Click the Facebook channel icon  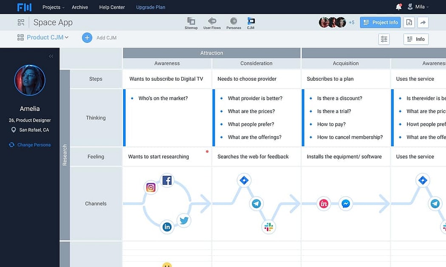[x=167, y=180]
